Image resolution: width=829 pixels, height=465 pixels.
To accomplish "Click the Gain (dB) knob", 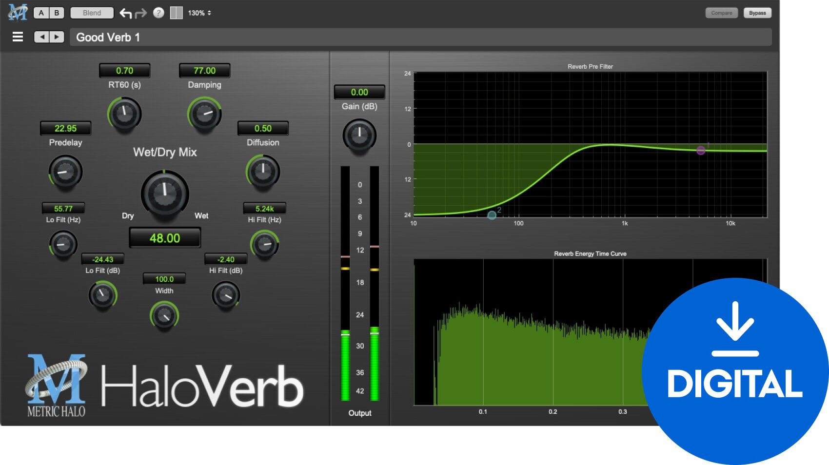I will click(359, 136).
